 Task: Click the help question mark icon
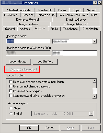[95, 3]
